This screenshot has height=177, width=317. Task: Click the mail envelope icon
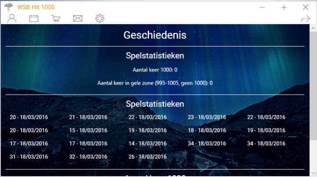(78, 18)
